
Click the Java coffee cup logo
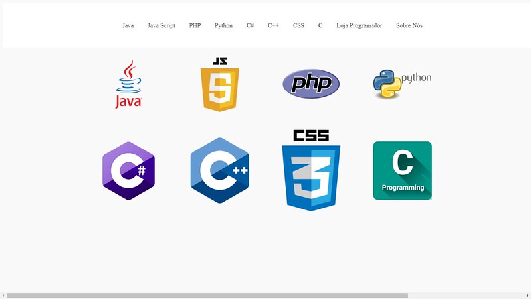[129, 84]
